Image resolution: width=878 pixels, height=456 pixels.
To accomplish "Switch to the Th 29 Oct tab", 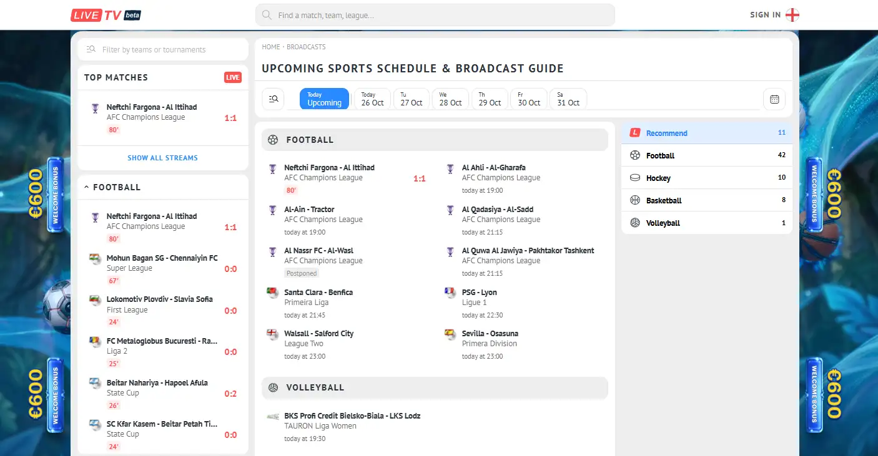I will point(490,99).
